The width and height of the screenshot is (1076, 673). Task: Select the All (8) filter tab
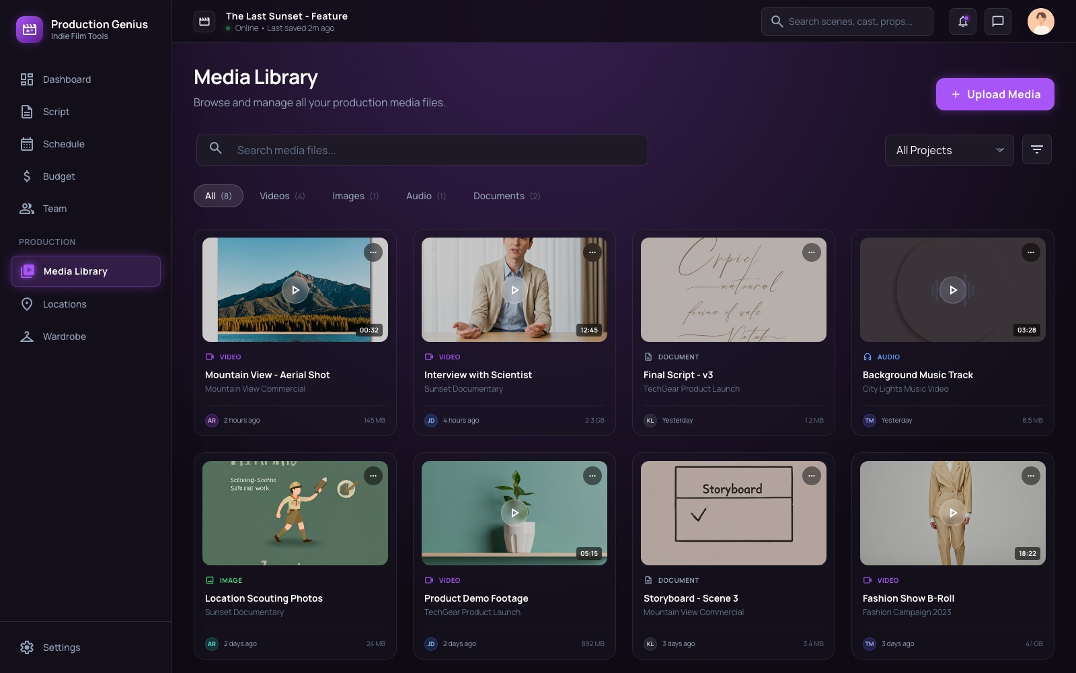pos(219,196)
